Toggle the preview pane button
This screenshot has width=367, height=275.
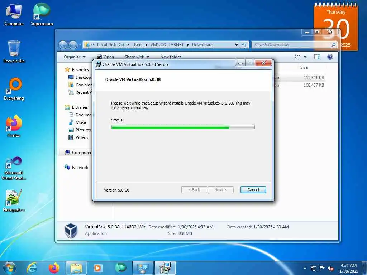(x=317, y=57)
